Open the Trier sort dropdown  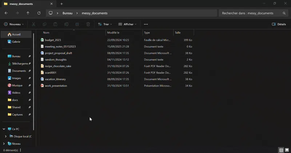pos(105,24)
